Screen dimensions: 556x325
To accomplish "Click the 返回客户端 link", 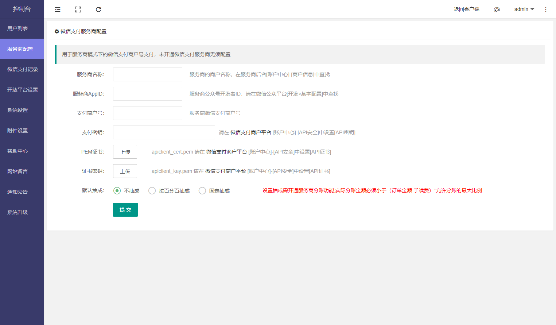I will point(466,9).
